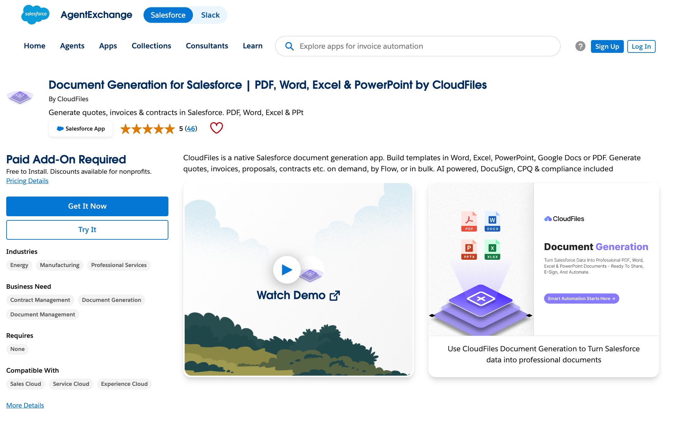Screen dimensions: 675x429
Task: Click the Get It Now button
Action: 87,206
